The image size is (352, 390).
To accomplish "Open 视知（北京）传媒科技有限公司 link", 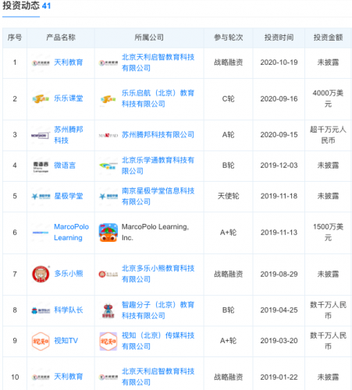I will point(158,341).
